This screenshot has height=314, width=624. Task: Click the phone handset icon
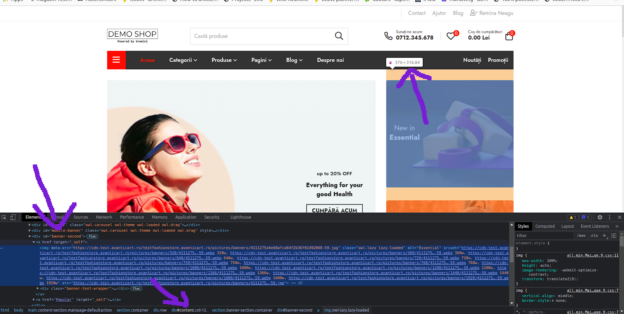(x=388, y=36)
